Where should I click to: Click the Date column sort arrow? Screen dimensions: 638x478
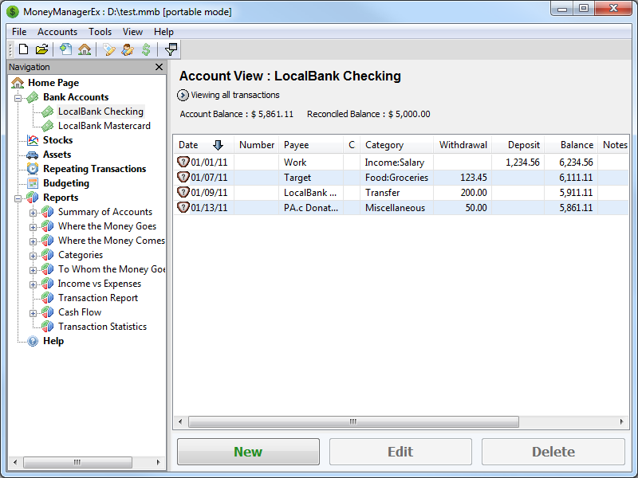tap(218, 145)
